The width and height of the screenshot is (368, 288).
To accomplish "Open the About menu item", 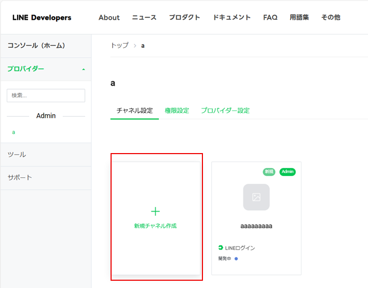I will (x=109, y=18).
